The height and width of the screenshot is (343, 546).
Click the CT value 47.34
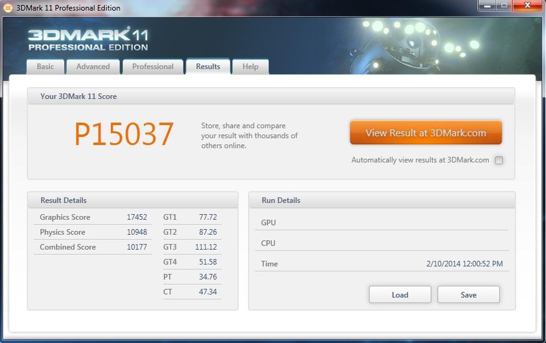point(208,292)
